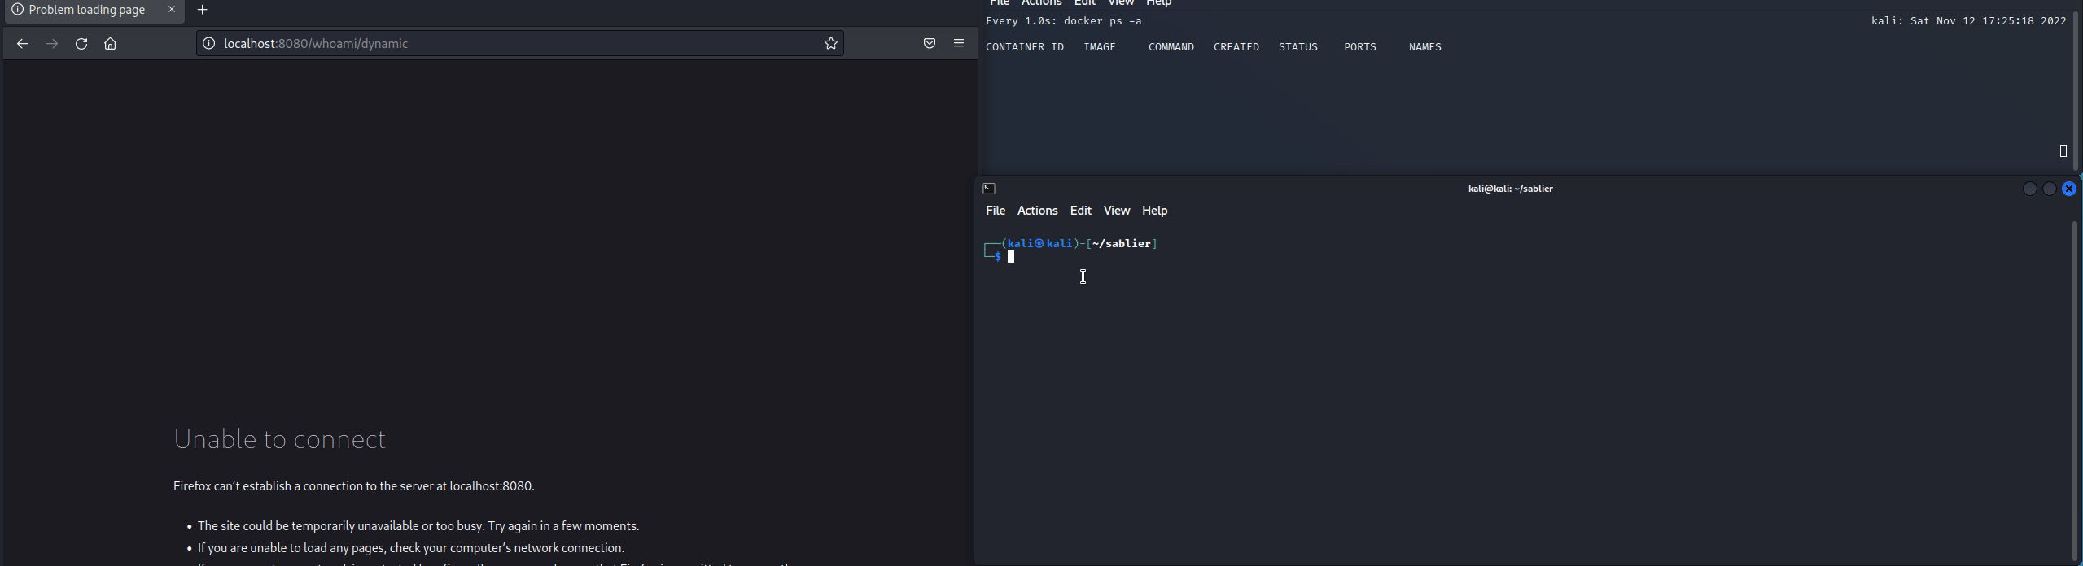Close the sablier terminal window

point(2069,189)
